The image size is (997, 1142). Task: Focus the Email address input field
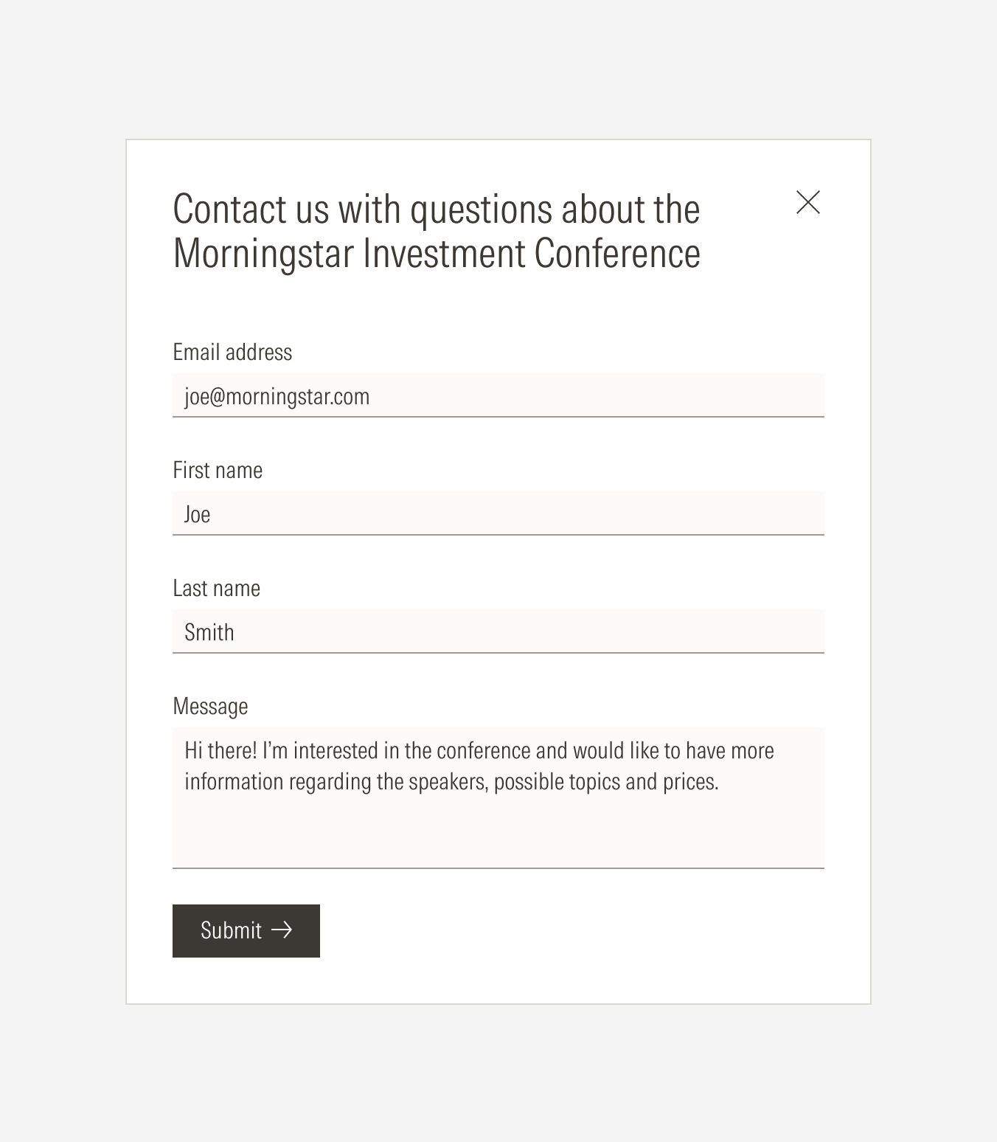[498, 395]
